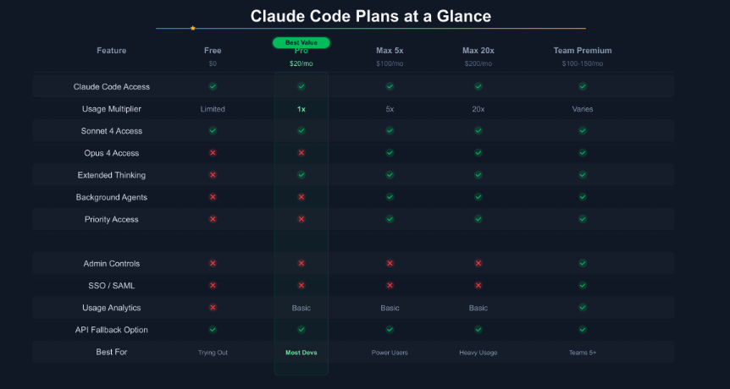Image resolution: width=730 pixels, height=389 pixels.
Task: Click the star marker on the title underline
Action: (x=193, y=28)
